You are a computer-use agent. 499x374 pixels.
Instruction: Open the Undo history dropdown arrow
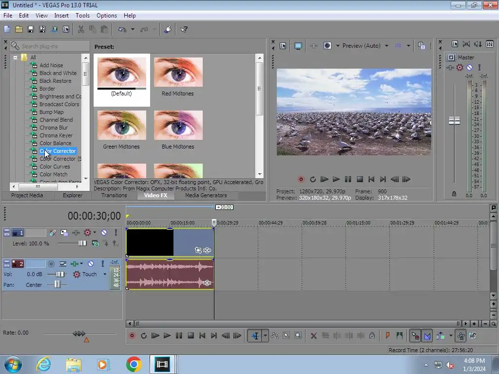coord(133,29)
